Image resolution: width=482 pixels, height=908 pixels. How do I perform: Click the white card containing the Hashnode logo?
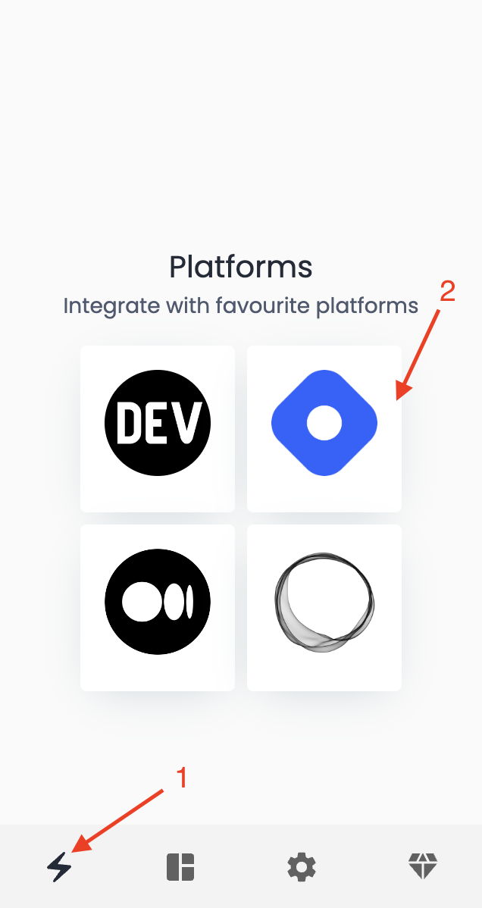324,429
